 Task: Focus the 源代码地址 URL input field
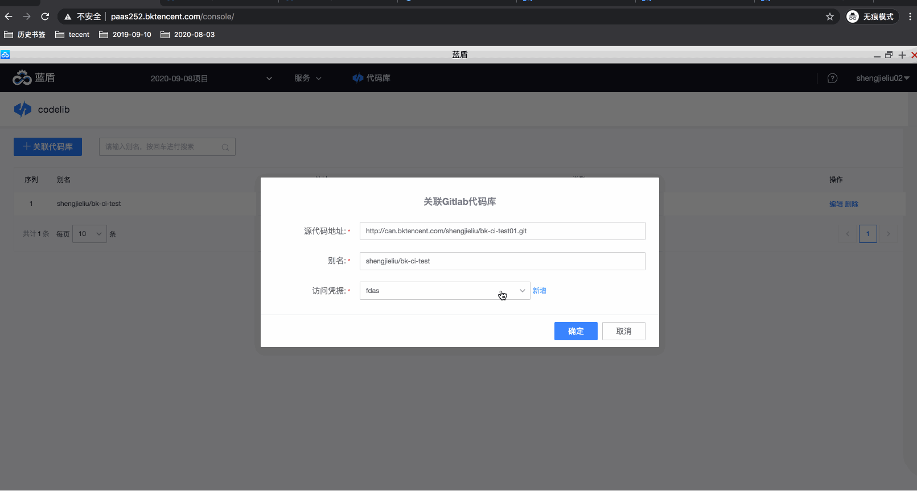(503, 231)
